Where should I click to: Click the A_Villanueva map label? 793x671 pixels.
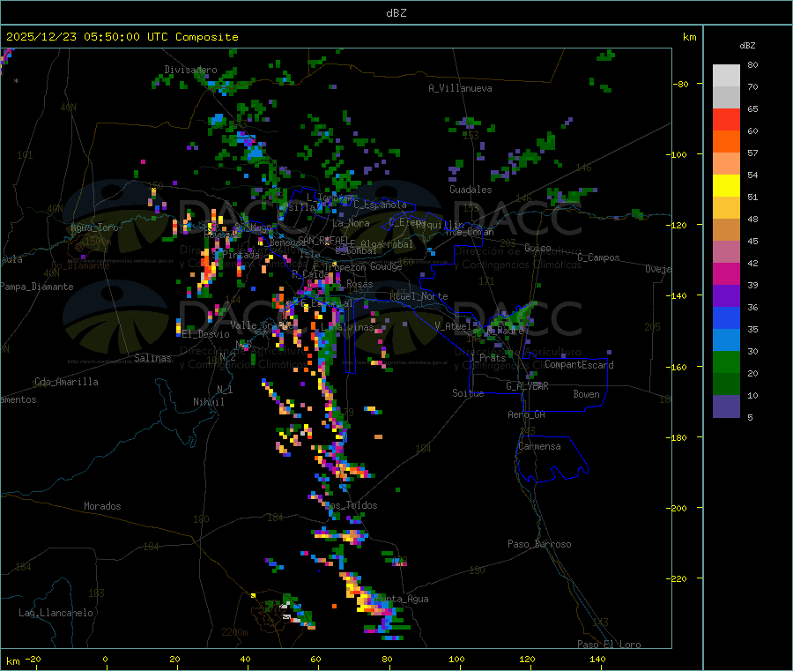click(x=460, y=88)
